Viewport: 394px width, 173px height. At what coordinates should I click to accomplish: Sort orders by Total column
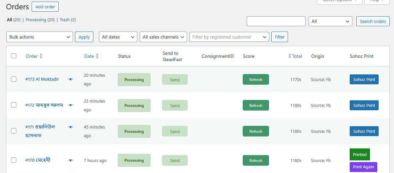click(297, 56)
